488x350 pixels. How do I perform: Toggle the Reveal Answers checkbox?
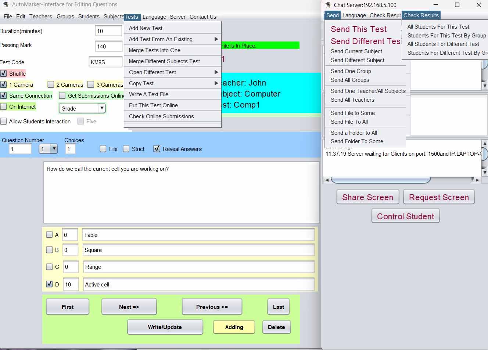(157, 149)
